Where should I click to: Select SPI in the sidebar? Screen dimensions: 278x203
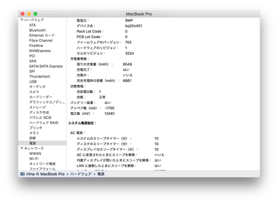click(x=32, y=71)
